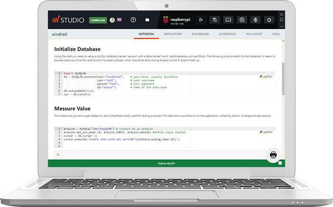
Task: Click the download icon in toolbar
Action: click(255, 20)
